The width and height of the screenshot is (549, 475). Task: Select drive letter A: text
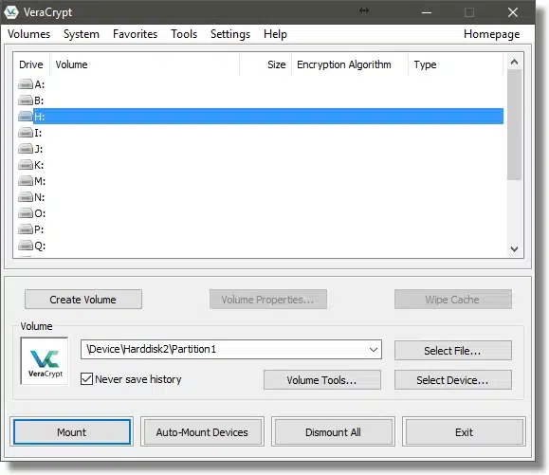click(x=40, y=84)
